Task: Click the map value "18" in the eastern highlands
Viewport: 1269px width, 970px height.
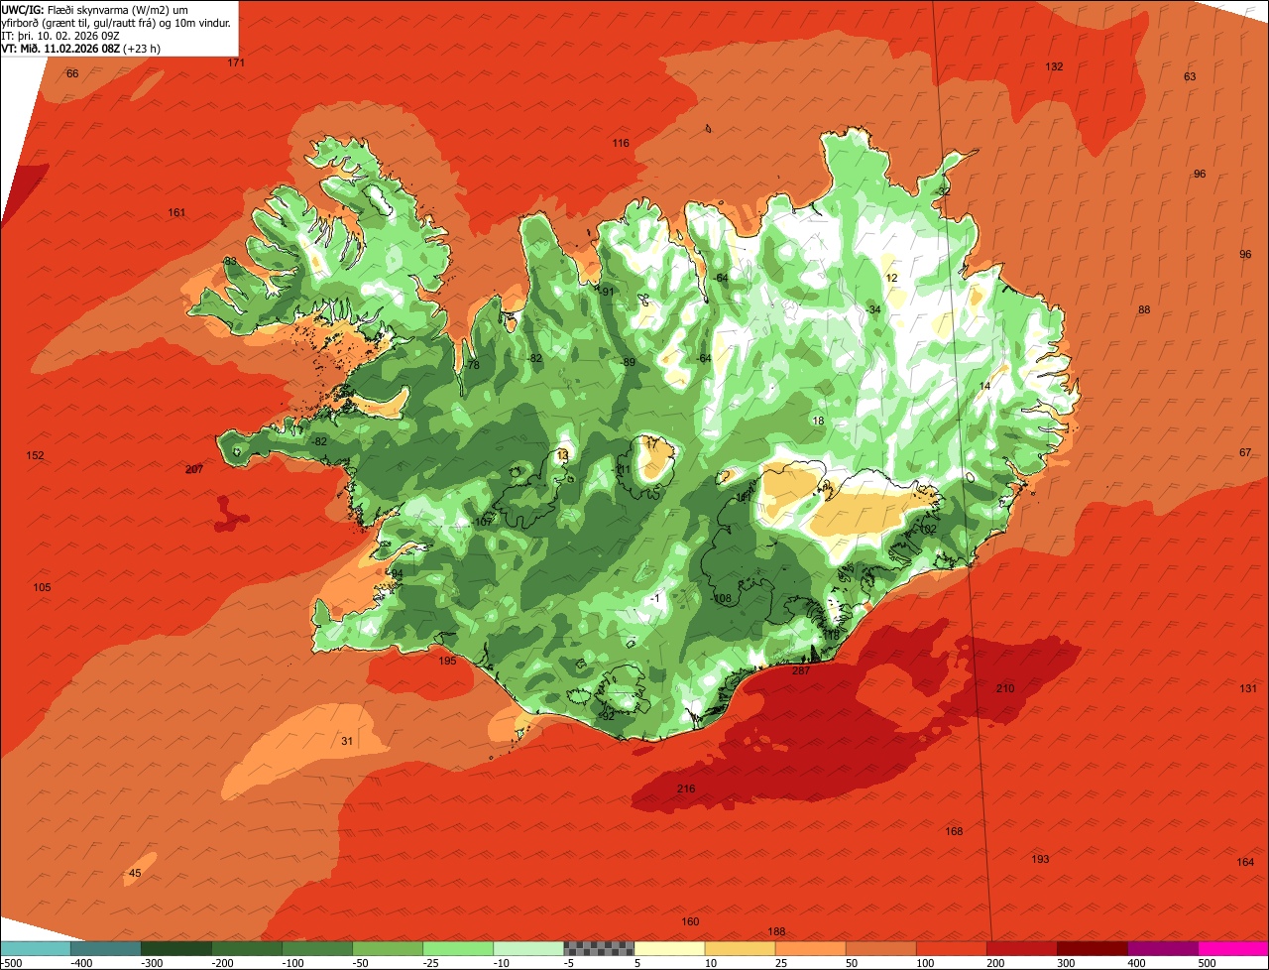Action: (818, 421)
